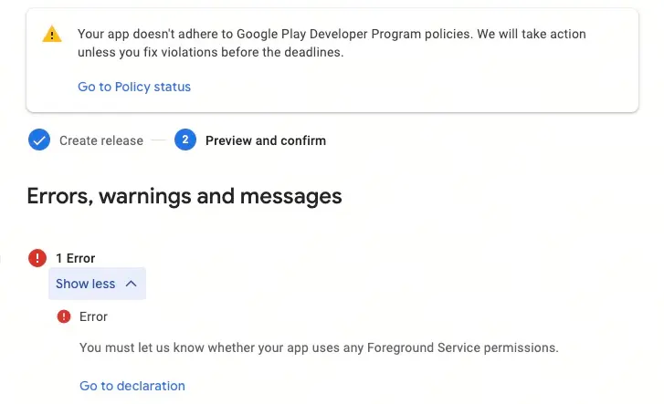Click the yellow warning triangle icon
This screenshot has height=404, width=664.
pyautogui.click(x=52, y=35)
